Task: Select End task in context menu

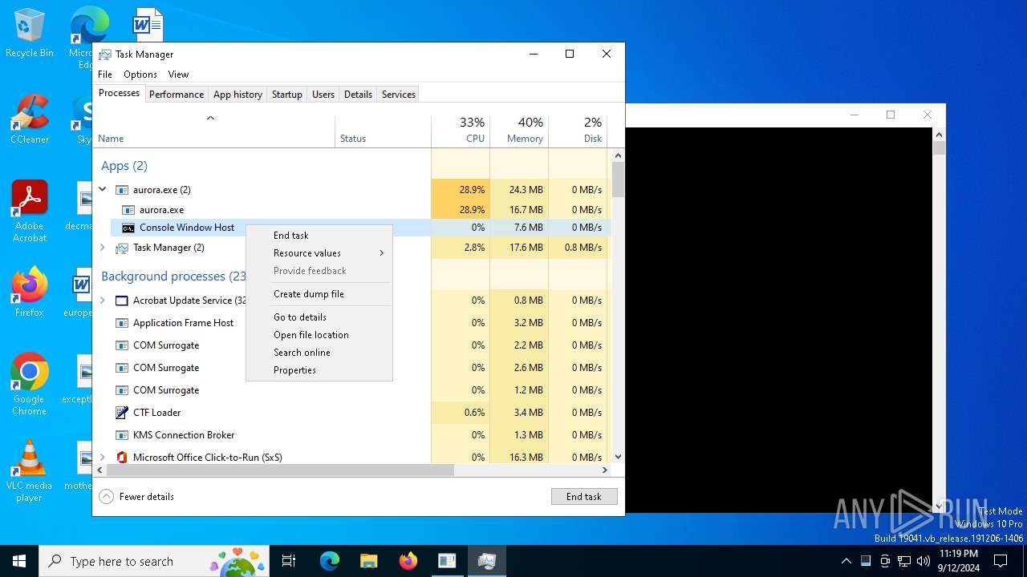Action: point(319,236)
